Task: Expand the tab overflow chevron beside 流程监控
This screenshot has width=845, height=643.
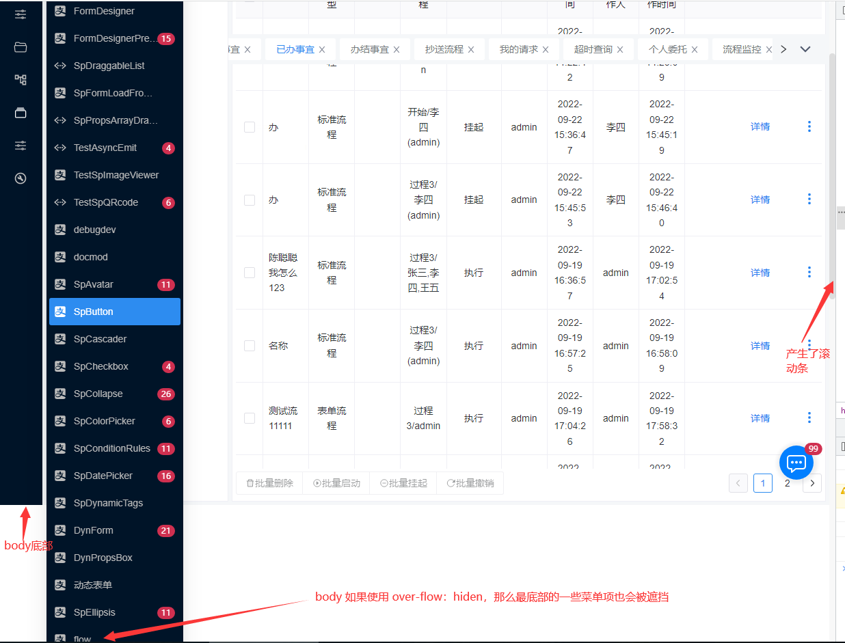Action: pos(805,49)
